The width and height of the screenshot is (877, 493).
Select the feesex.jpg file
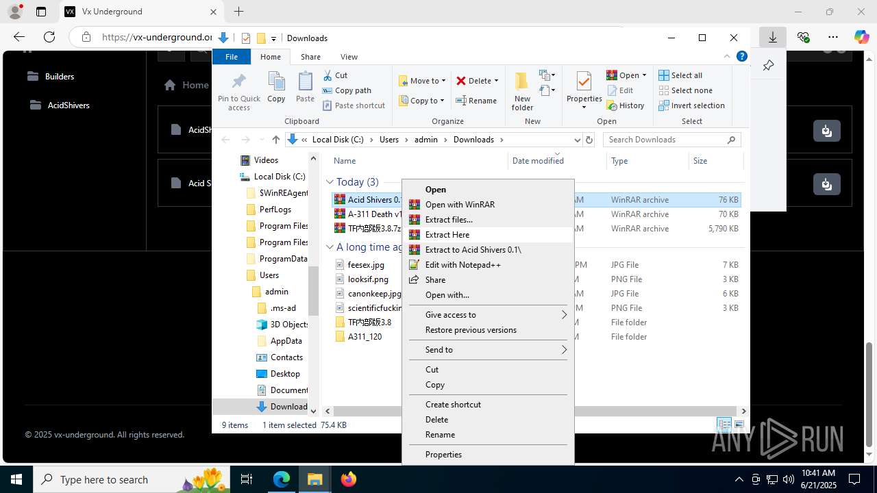366,265
